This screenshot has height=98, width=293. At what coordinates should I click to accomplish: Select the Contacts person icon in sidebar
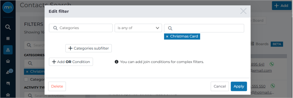[x=8, y=50]
